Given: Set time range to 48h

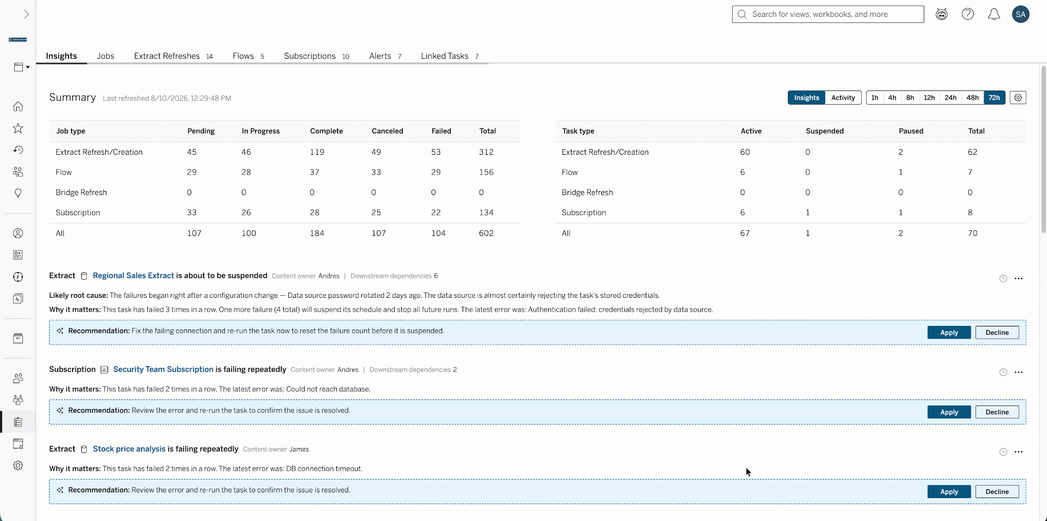Looking at the screenshot, I should pyautogui.click(x=972, y=98).
